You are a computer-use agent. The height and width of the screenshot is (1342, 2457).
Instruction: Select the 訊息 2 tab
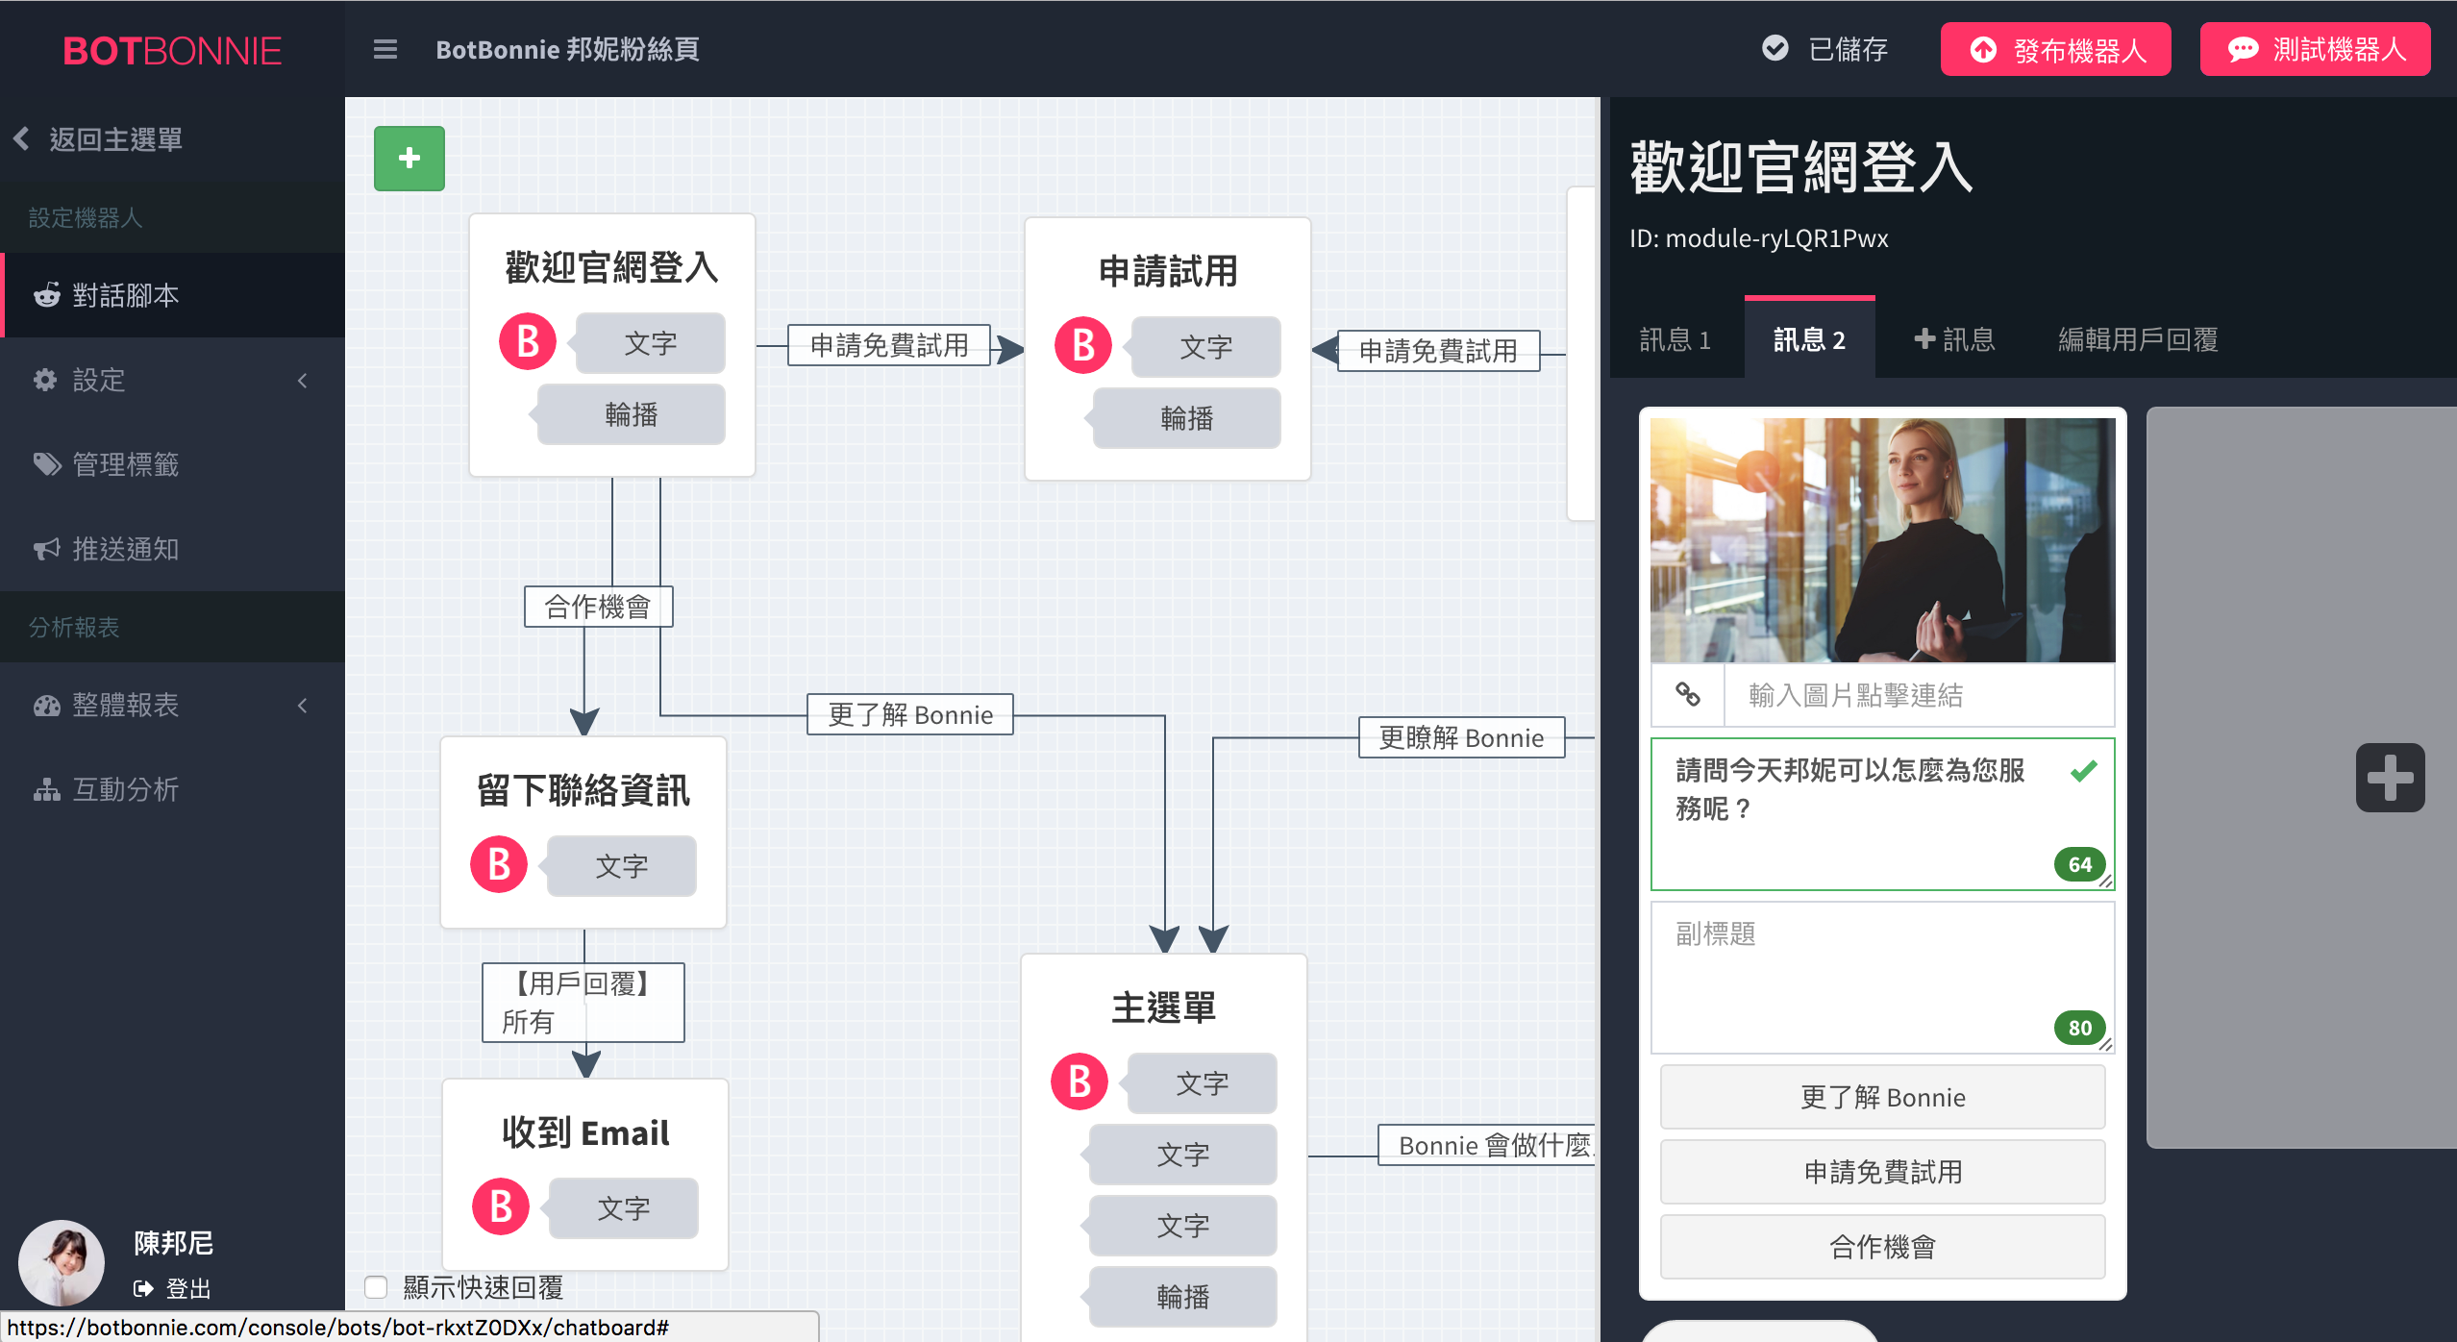pyautogui.click(x=1809, y=339)
